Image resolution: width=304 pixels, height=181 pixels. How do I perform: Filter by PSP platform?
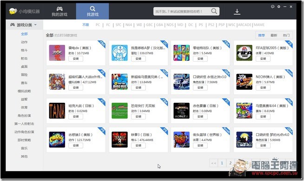pyautogui.click(x=221, y=25)
